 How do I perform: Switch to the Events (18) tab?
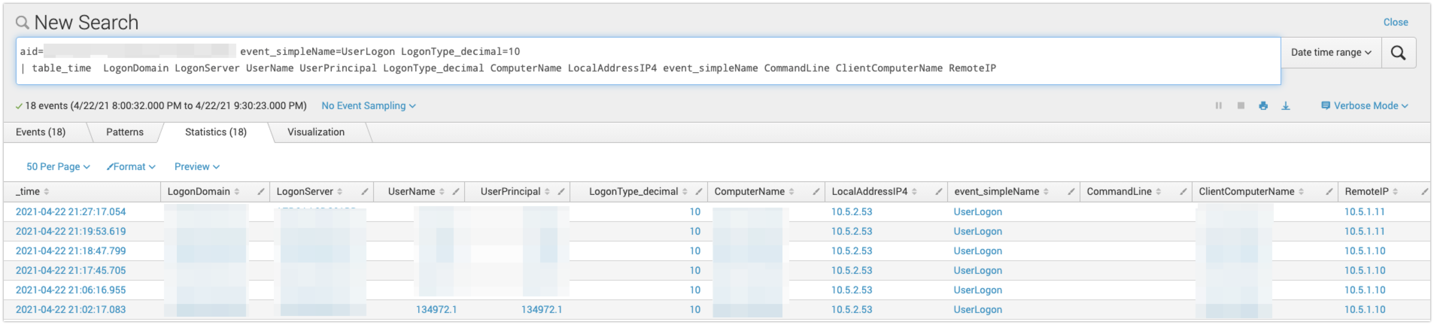click(x=41, y=132)
